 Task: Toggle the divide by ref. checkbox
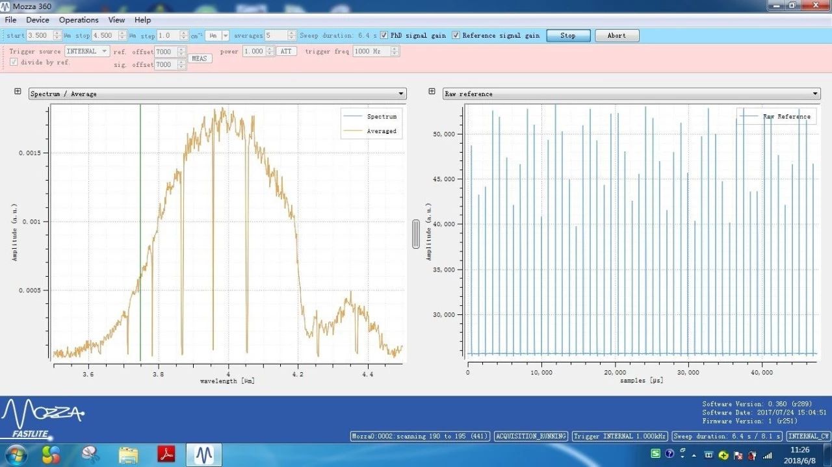[x=14, y=62]
